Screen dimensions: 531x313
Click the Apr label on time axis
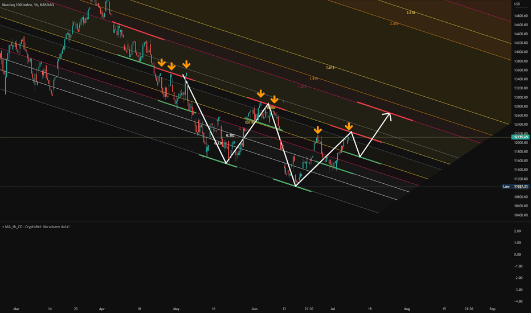coord(102,309)
